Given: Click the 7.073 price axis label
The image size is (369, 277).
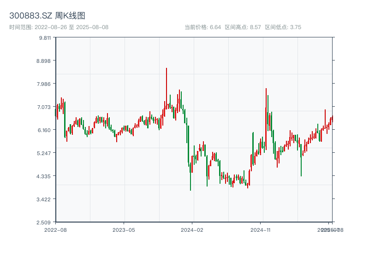Looking at the screenshot, I should (x=45, y=107).
